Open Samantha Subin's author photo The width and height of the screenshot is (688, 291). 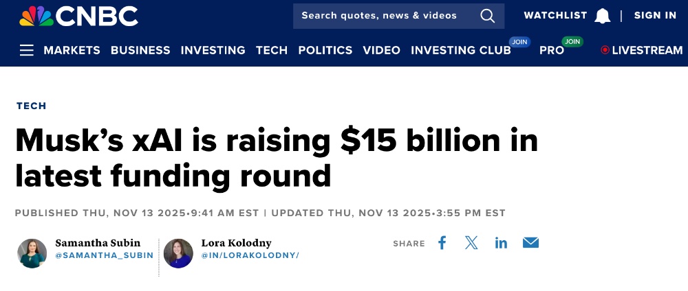32,253
